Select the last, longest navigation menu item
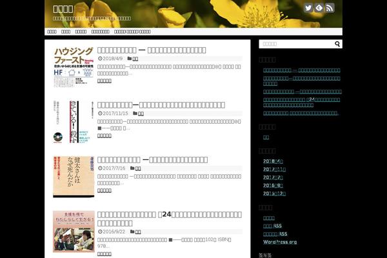Image resolution: width=387 pixels, height=258 pixels. tap(132, 32)
